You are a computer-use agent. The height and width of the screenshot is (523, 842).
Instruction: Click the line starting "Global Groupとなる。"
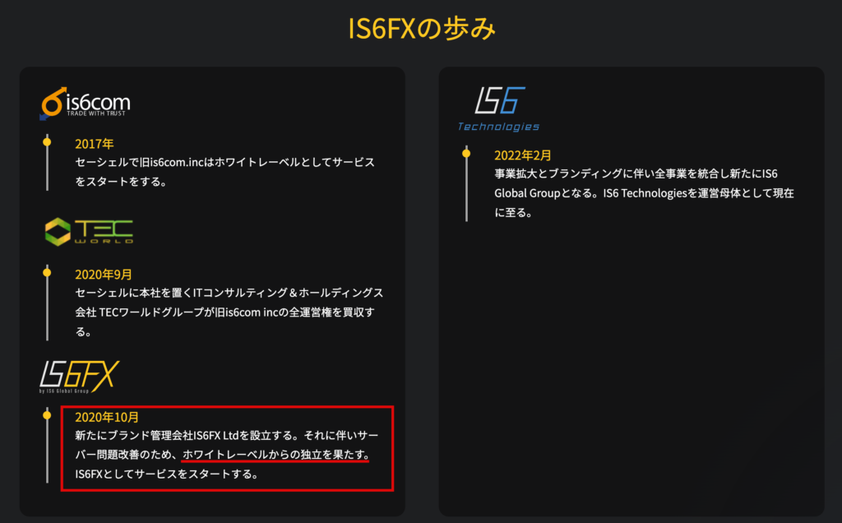point(645,192)
